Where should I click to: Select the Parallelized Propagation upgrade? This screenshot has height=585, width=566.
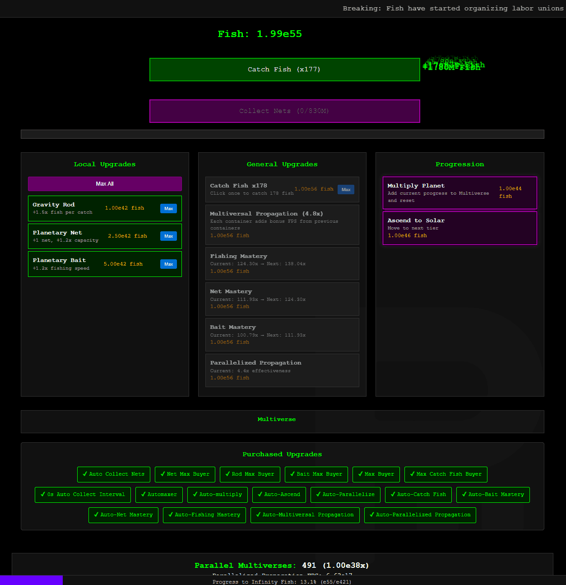click(282, 370)
